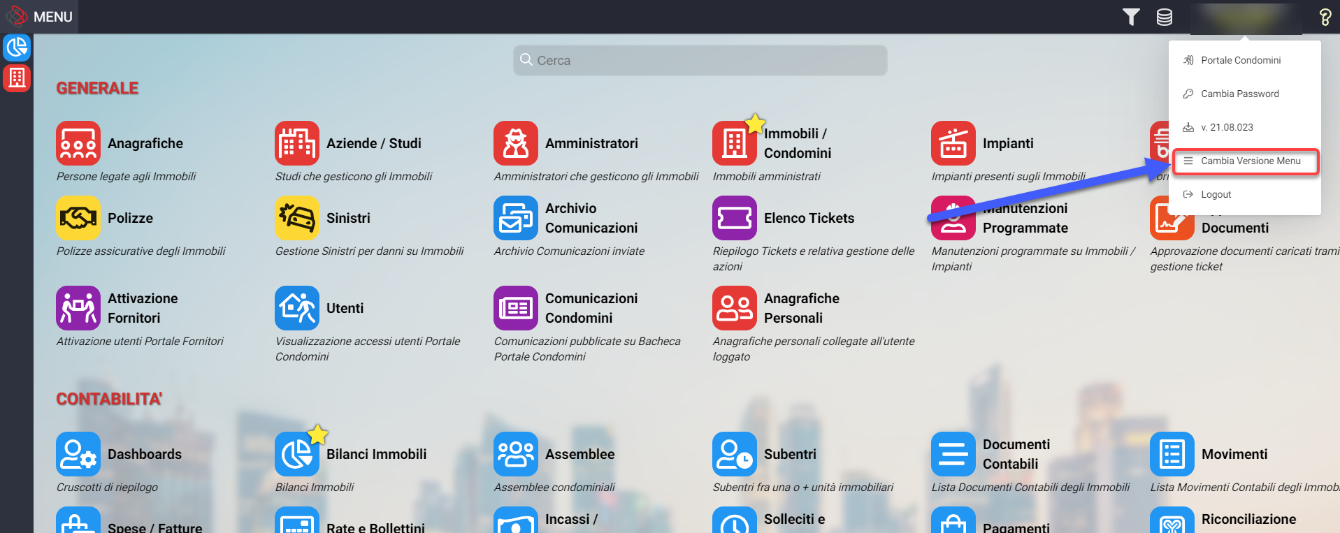The image size is (1340, 533).
Task: Open the Bilanci Immobili icon
Action: pos(297,454)
